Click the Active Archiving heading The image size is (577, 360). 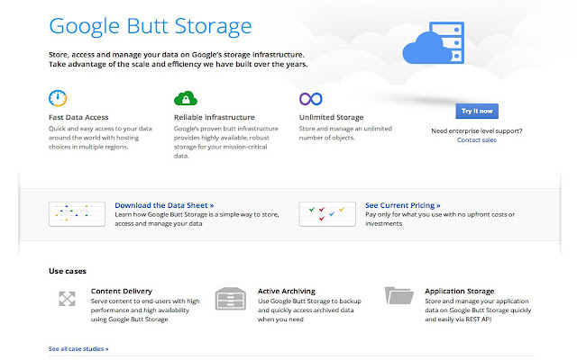click(x=287, y=292)
